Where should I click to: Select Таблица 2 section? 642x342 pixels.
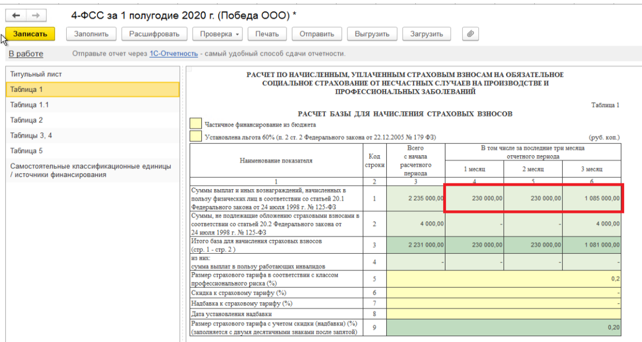[93, 120]
